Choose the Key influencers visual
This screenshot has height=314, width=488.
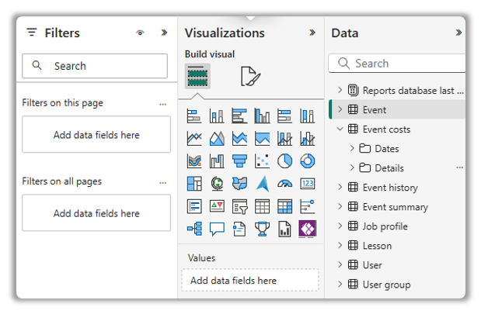(x=307, y=206)
